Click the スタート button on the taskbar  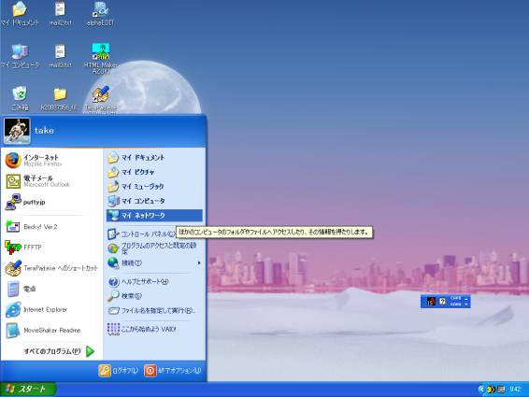click(x=28, y=390)
